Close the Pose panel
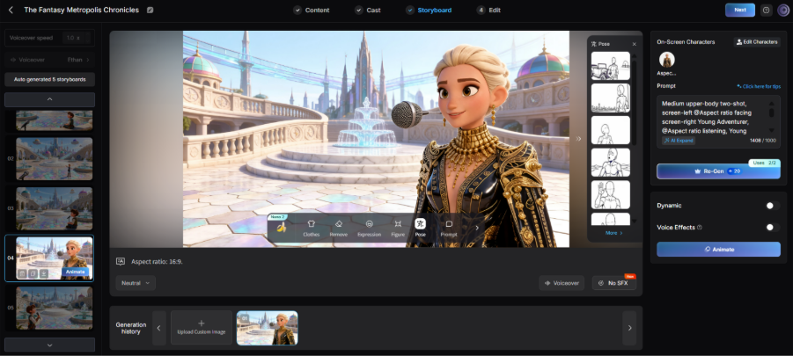793x356 pixels. [635, 44]
